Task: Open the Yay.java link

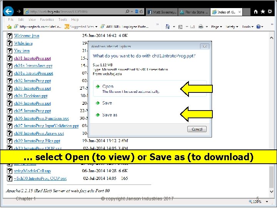Action: tap(22, 50)
